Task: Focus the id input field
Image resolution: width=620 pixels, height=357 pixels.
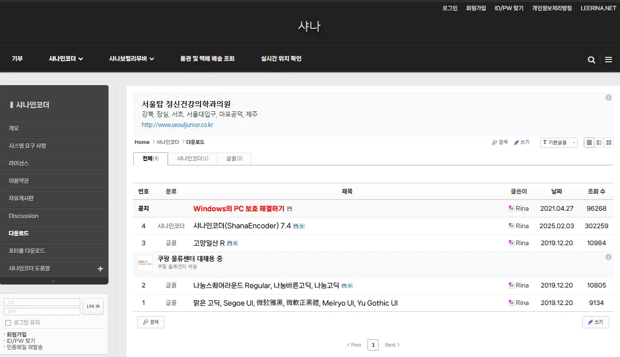Action: pos(42,302)
